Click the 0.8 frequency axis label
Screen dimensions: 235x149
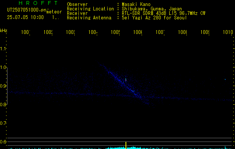coord(3,105)
